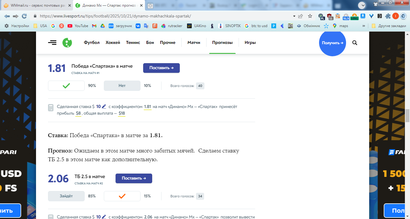410x219 pixels.
Task: Bookmark this page with the star icon
Action: click(310, 16)
